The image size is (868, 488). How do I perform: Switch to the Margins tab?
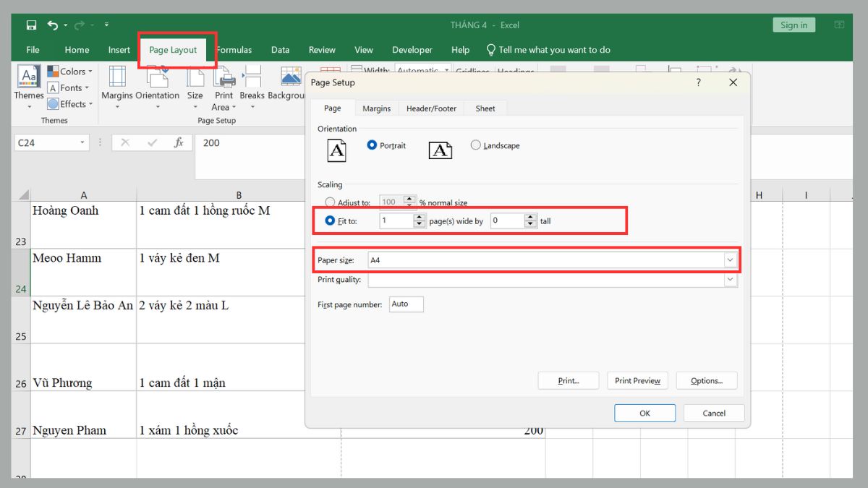(376, 108)
